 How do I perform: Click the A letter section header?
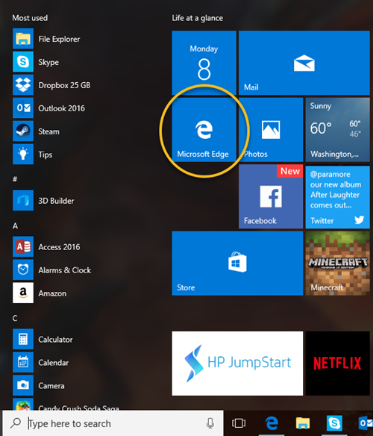click(15, 225)
